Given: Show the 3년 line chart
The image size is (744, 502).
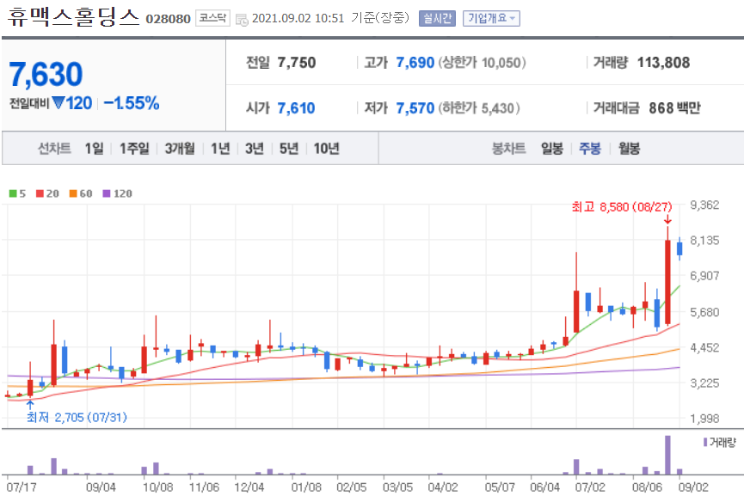Looking at the screenshot, I should [x=255, y=149].
